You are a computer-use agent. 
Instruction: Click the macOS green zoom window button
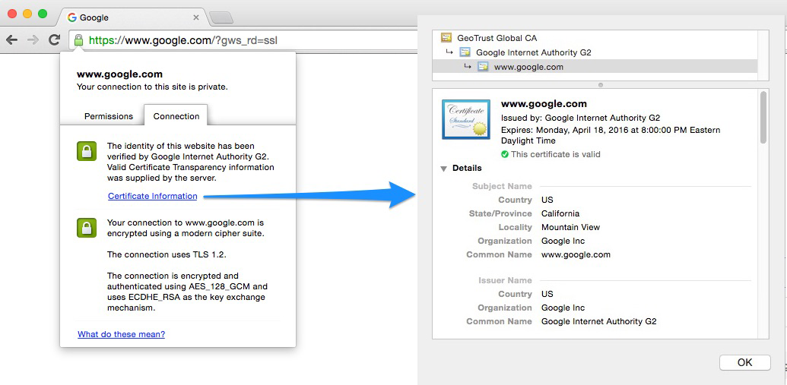(x=43, y=14)
